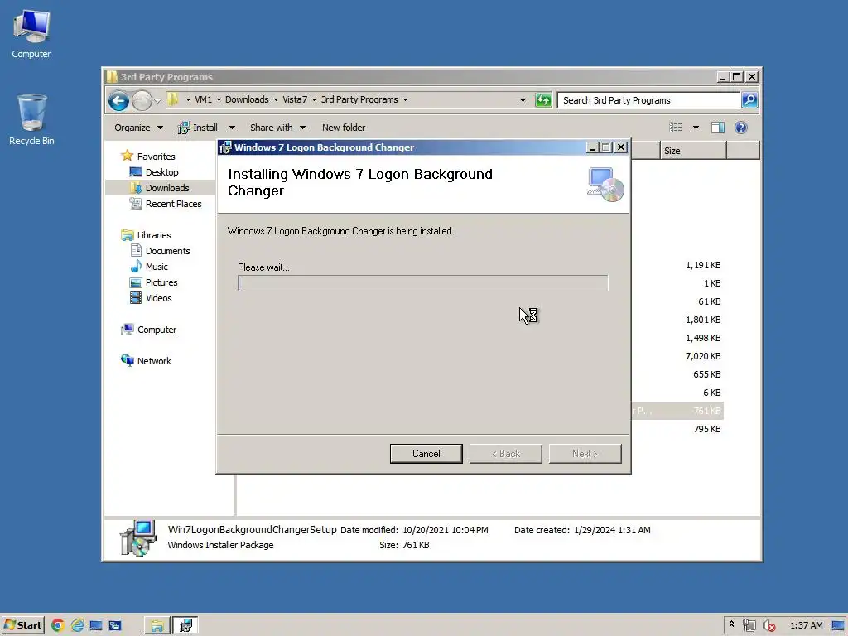Image resolution: width=848 pixels, height=636 pixels.
Task: Switch to the installer taskbar button
Action: coord(185,625)
